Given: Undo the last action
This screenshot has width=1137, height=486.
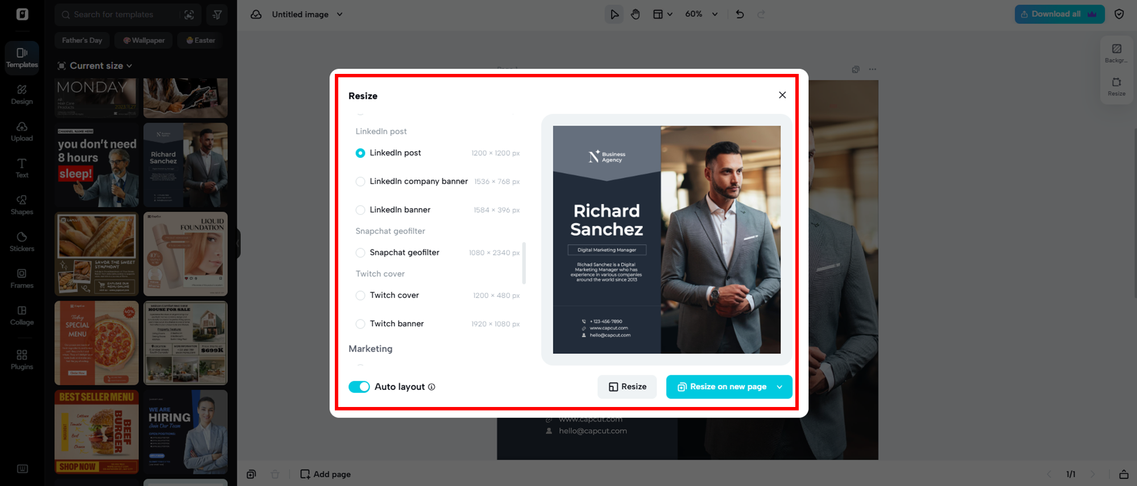Looking at the screenshot, I should coord(740,14).
